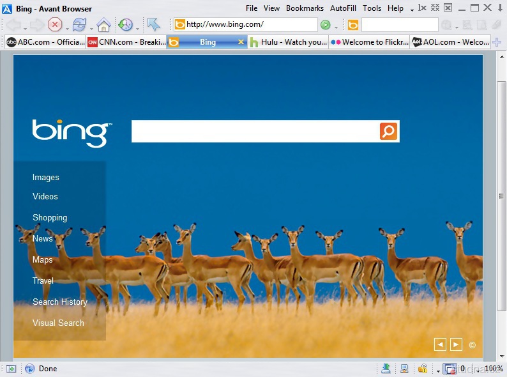Click the Bing search engine icon in toolbar
This screenshot has width=507, height=377.
[352, 25]
